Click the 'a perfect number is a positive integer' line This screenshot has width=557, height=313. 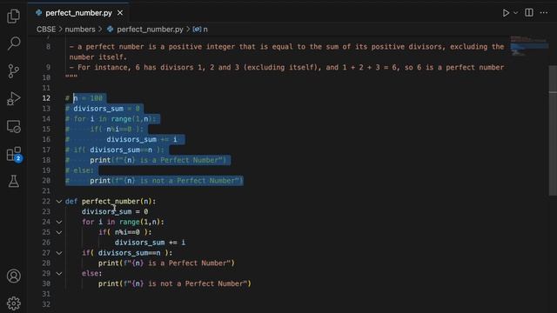(x=286, y=52)
